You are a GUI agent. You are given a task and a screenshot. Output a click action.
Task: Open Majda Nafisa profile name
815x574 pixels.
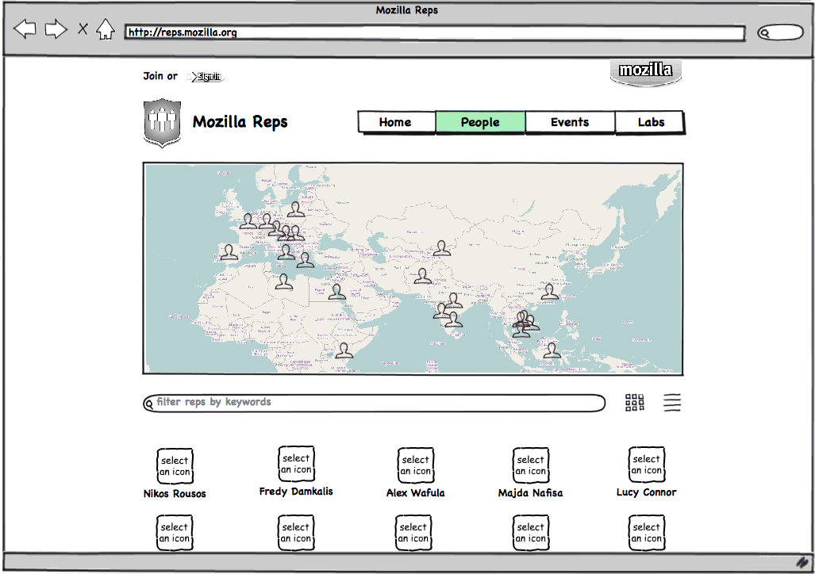coord(530,493)
